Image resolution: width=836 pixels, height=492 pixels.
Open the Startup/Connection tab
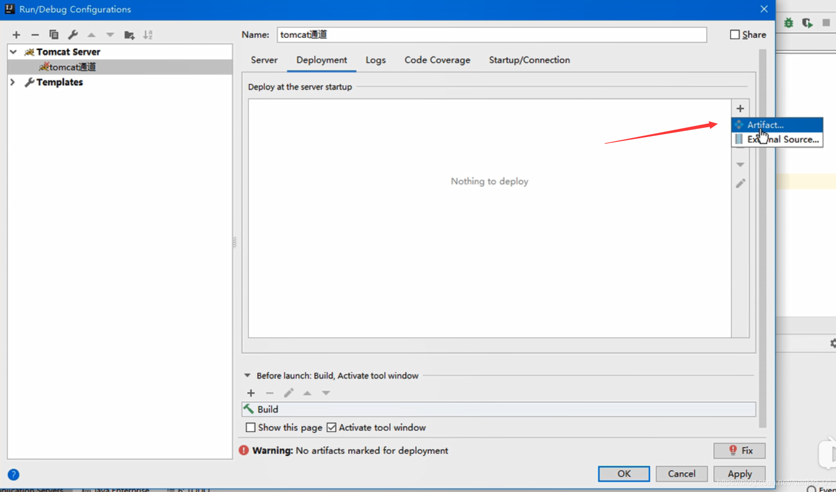[529, 60]
